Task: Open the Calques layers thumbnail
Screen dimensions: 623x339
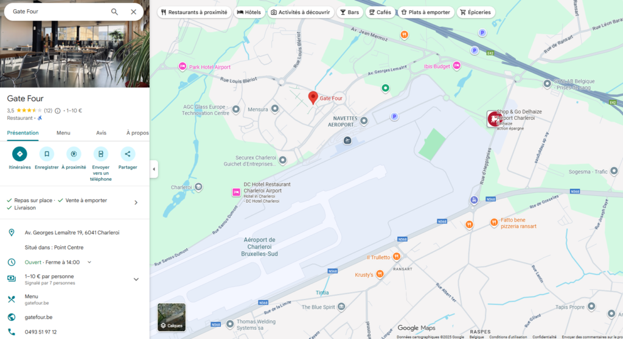Action: 172,317
